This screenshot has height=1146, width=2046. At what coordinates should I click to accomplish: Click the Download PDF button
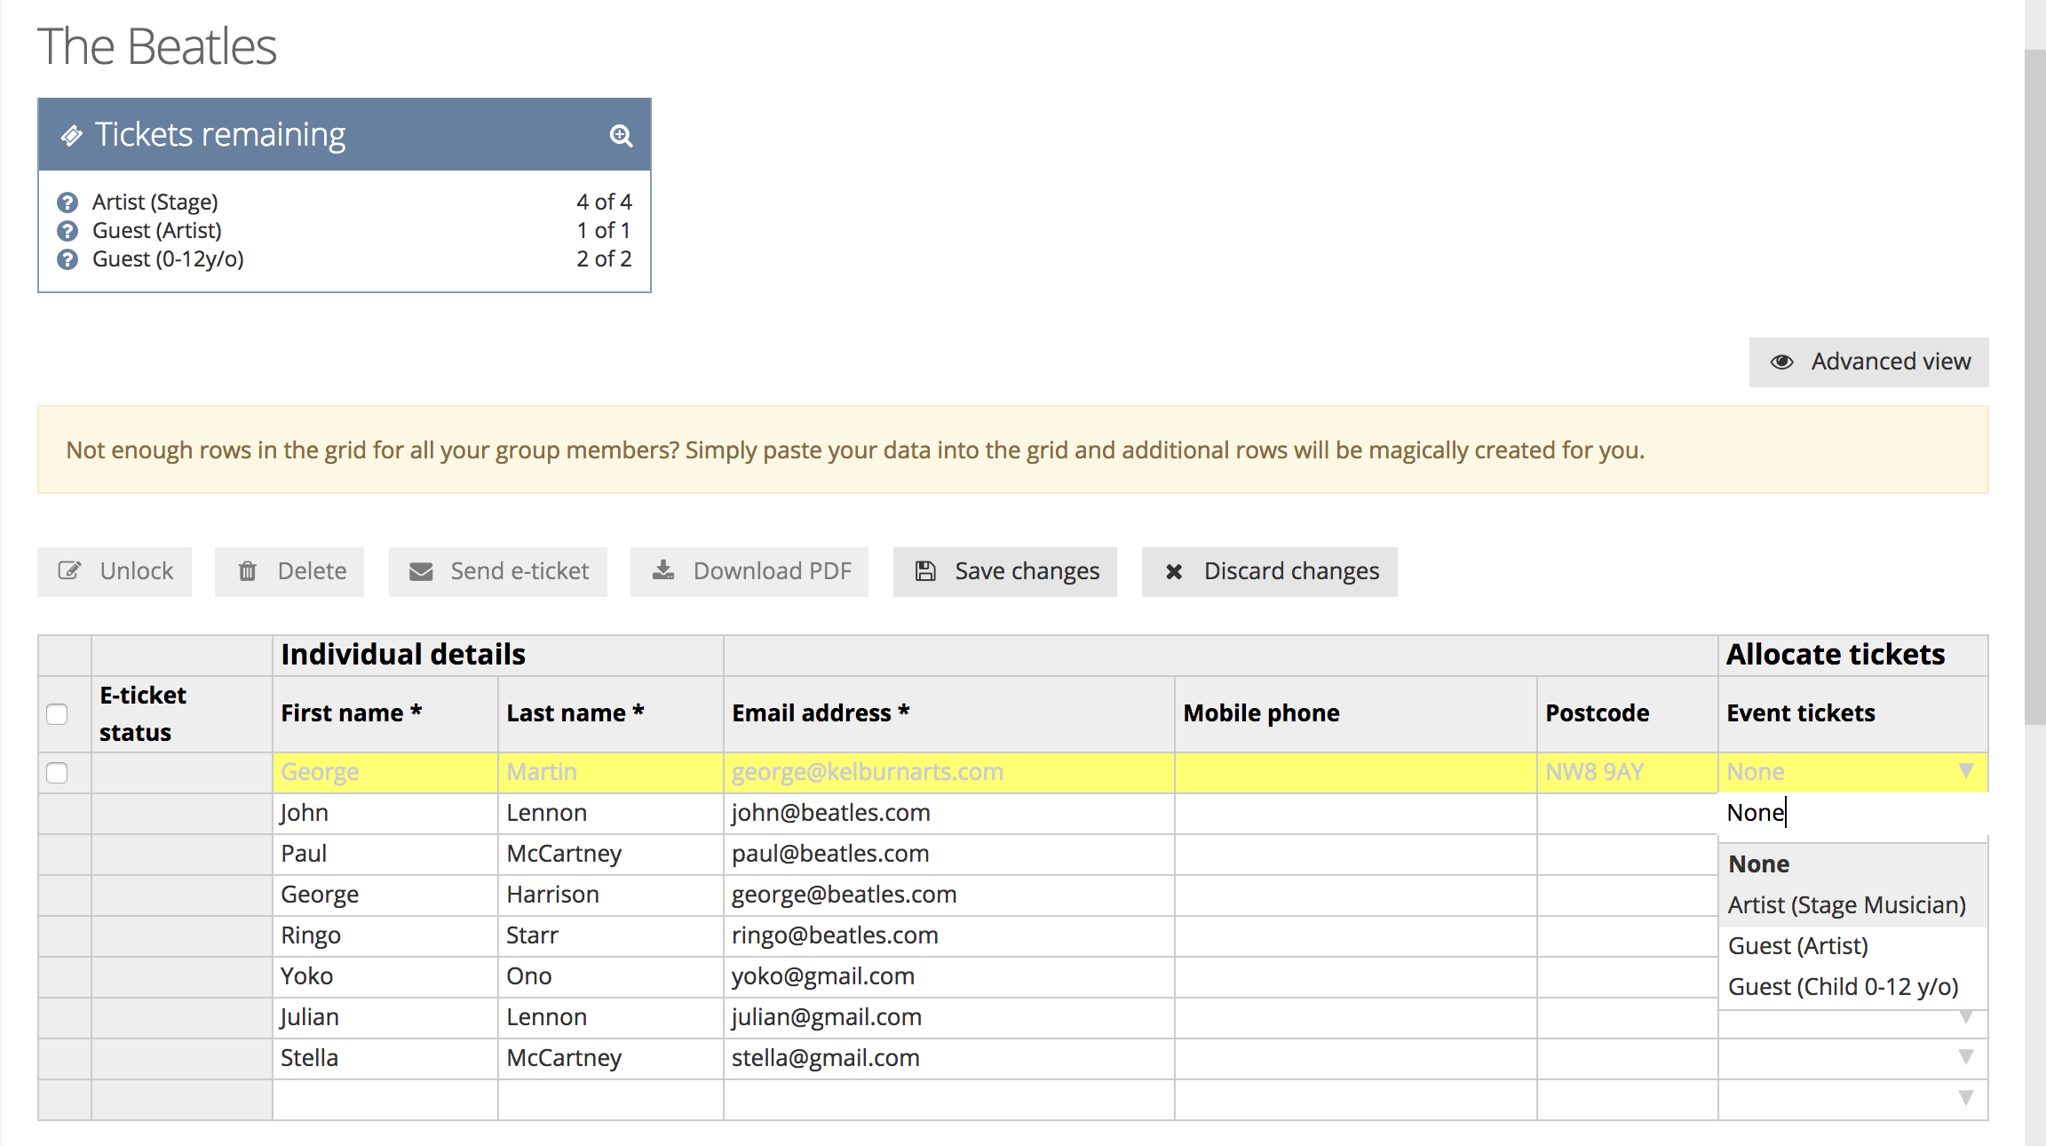point(749,571)
